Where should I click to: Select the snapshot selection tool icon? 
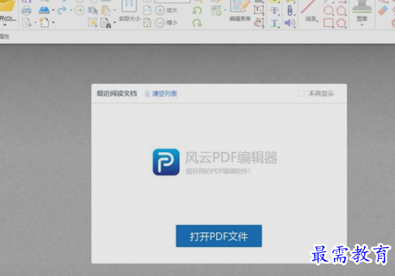93,23
